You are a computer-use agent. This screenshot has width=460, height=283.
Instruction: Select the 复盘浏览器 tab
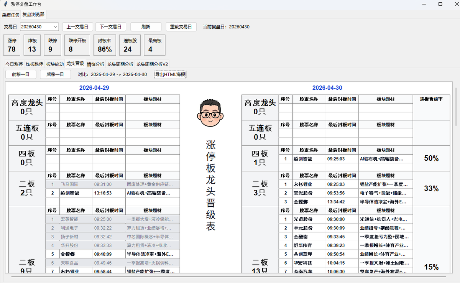point(33,15)
